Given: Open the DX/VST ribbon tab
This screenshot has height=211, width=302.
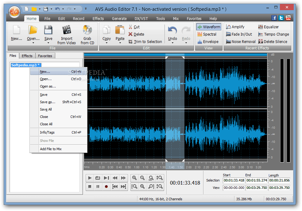Looking at the screenshot, I should (141, 18).
